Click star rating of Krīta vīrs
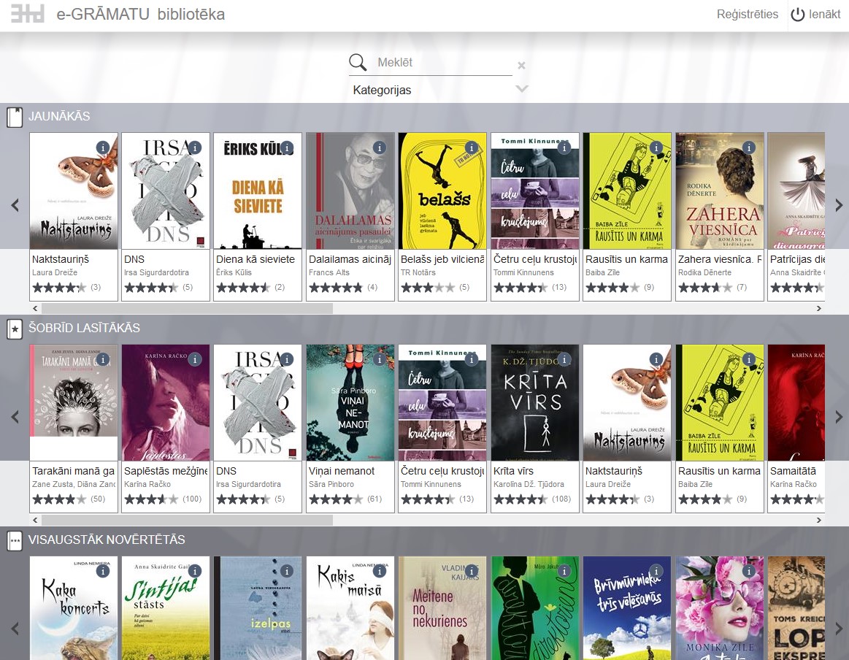Image resolution: width=849 pixels, height=660 pixels. coord(520,499)
